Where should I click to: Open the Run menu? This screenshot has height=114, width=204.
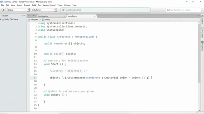[40, 5]
